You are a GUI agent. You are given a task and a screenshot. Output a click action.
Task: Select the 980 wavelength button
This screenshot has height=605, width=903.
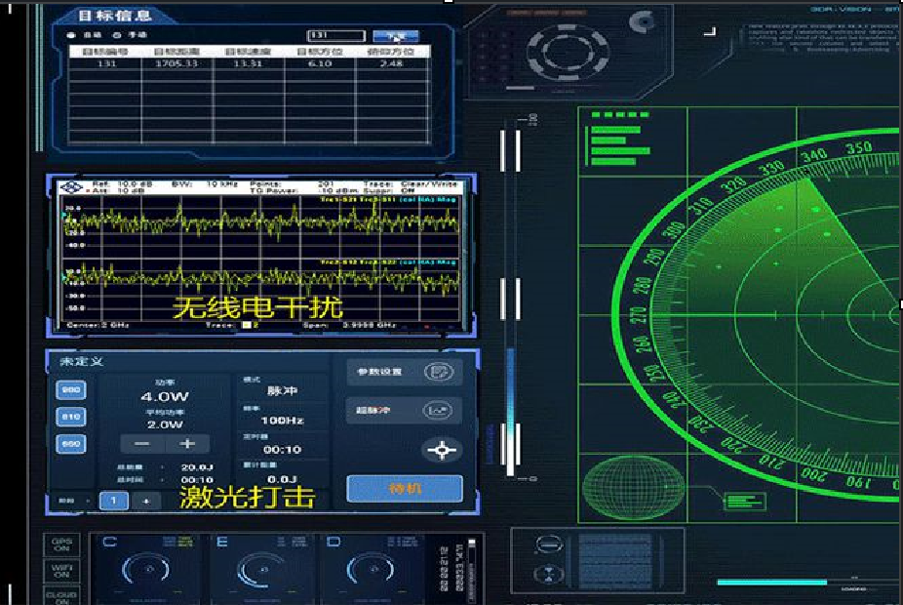71,390
